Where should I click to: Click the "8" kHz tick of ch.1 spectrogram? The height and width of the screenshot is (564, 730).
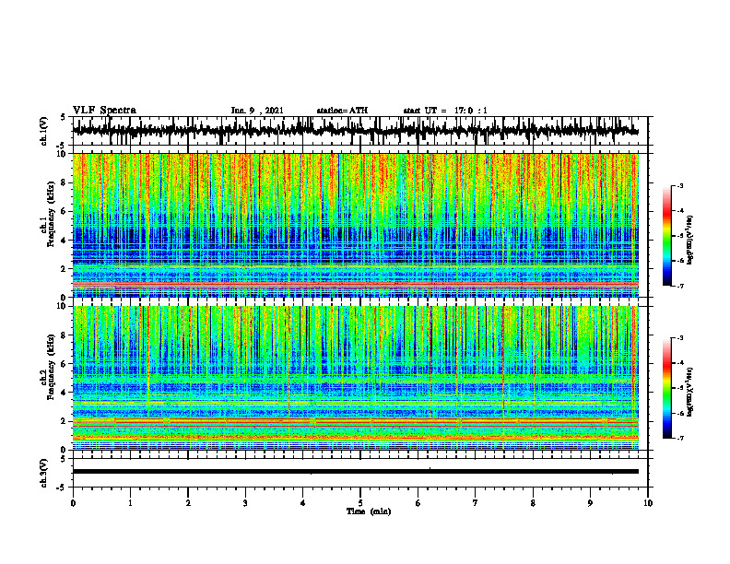coord(64,182)
